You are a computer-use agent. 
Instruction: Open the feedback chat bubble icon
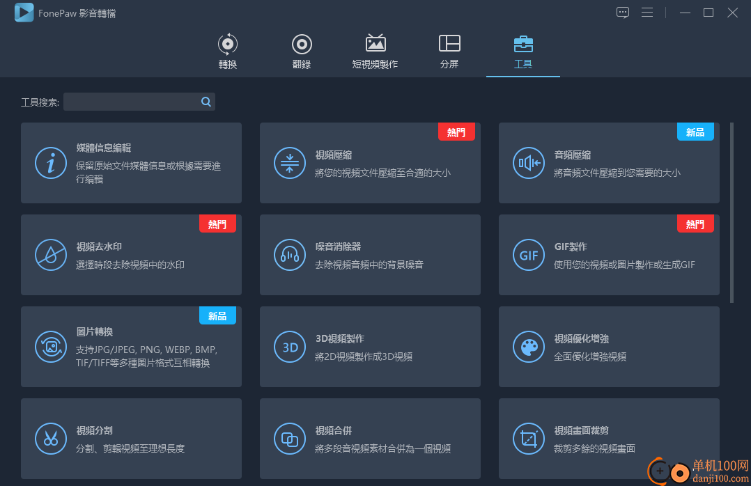click(x=623, y=13)
